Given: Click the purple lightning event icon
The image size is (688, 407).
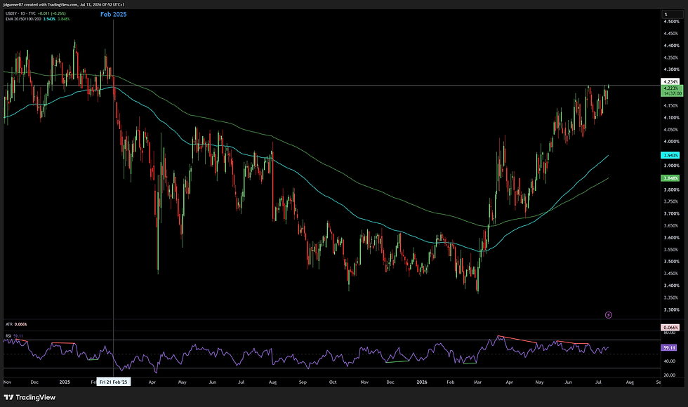Looking at the screenshot, I should [x=609, y=315].
